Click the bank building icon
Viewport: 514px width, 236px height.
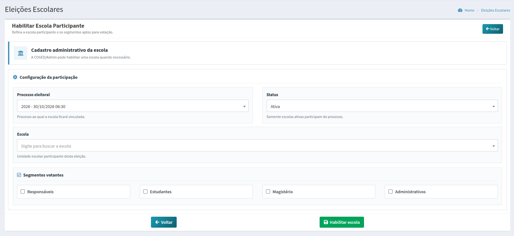click(x=21, y=53)
